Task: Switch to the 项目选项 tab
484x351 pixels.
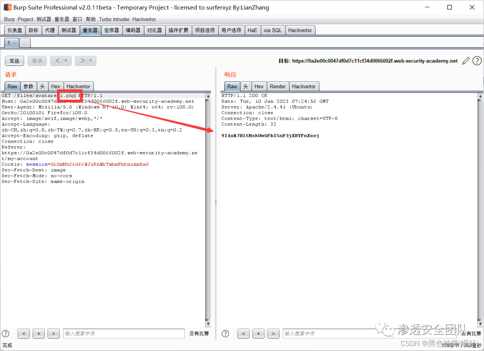Action: [x=205, y=30]
